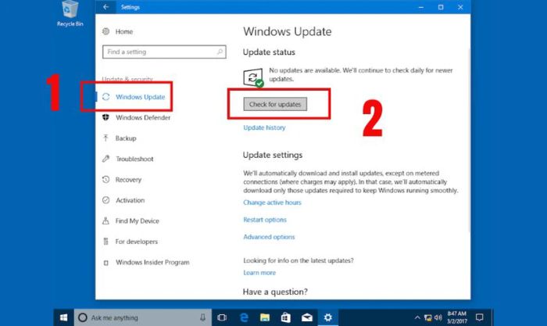547x326 pixels.
Task: Click the Update status heading
Action: click(269, 52)
